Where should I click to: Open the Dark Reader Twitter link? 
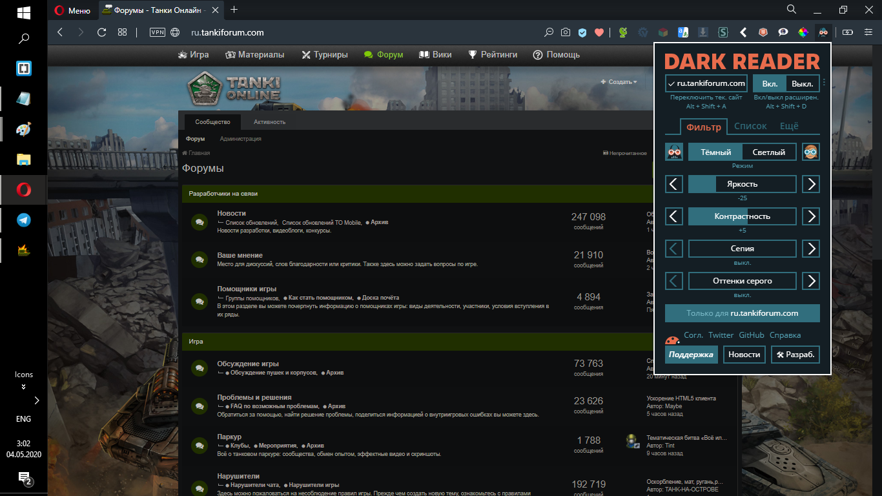tap(721, 335)
